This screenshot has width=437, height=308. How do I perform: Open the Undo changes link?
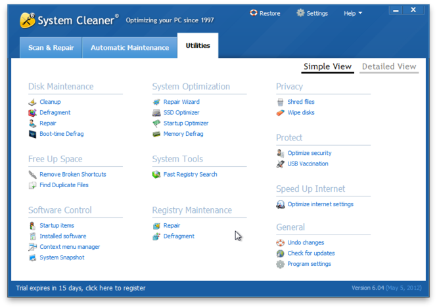click(x=306, y=242)
